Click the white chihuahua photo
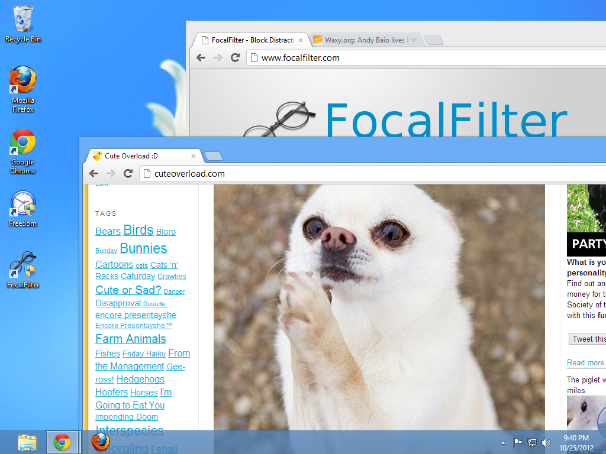Image resolution: width=606 pixels, height=454 pixels. pyautogui.click(x=379, y=307)
